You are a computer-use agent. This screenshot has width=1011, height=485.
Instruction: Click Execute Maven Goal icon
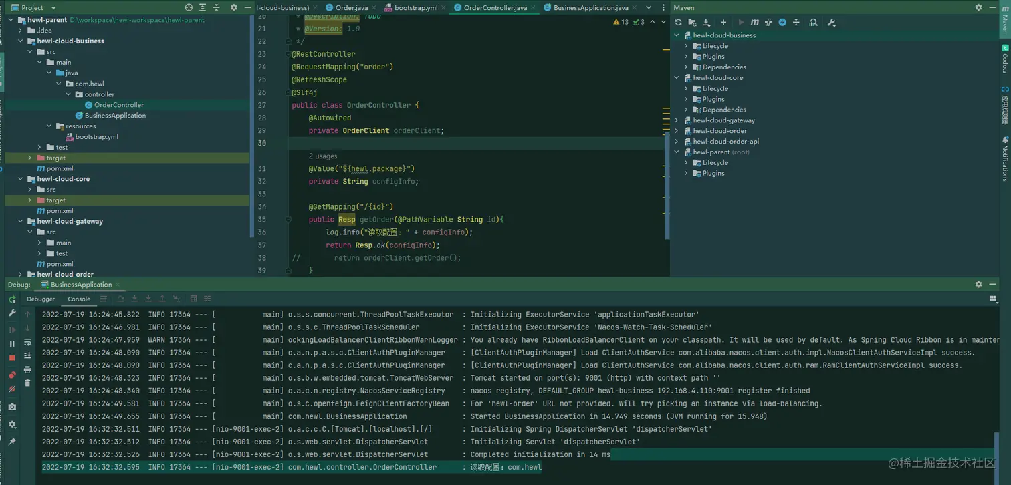coord(754,23)
